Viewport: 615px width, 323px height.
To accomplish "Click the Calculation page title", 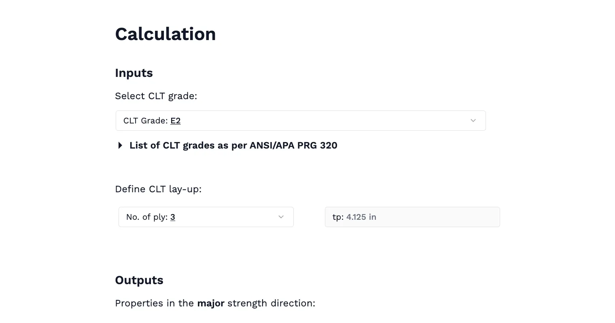I will [165, 34].
